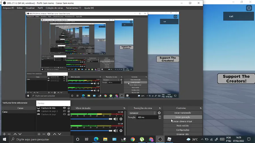Viewport: 255px width, 143px height.
Task: Toggle lock on Captura de jogo 2 source
Action: point(69,111)
